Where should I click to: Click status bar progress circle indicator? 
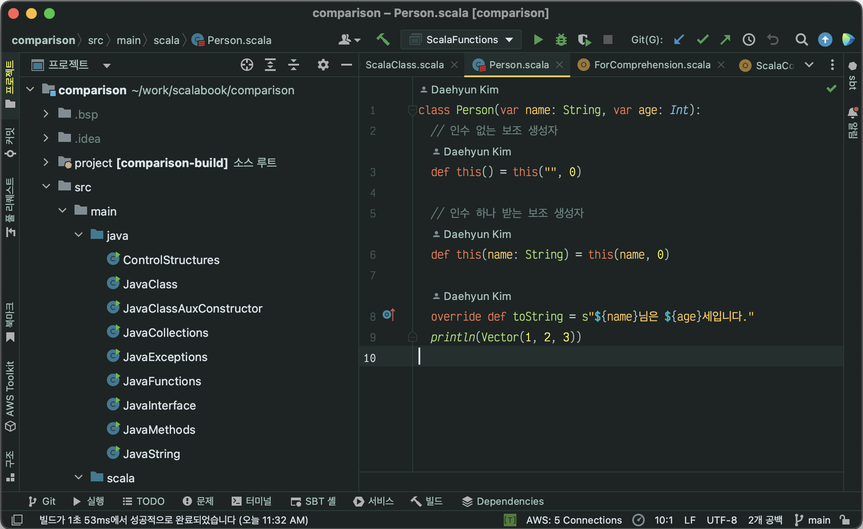coord(638,520)
